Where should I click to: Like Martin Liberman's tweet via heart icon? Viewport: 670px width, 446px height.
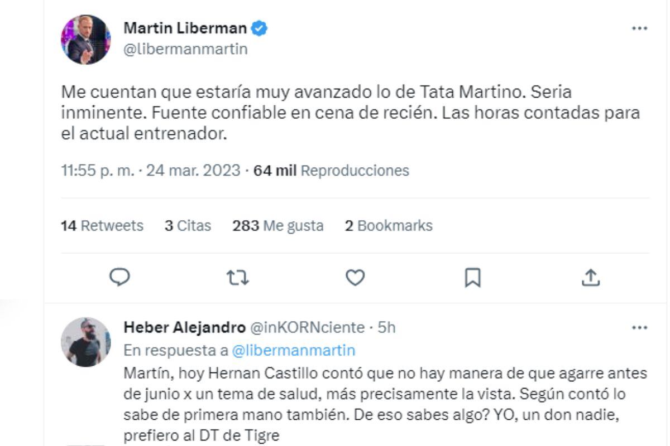pos(355,277)
